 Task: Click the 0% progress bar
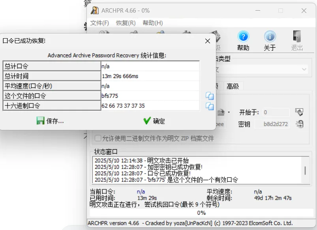tap(201, 213)
